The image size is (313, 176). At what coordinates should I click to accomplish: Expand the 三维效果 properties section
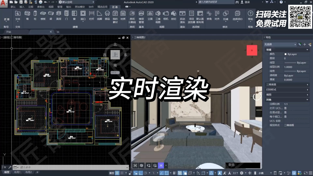pyautogui.click(x=307, y=85)
